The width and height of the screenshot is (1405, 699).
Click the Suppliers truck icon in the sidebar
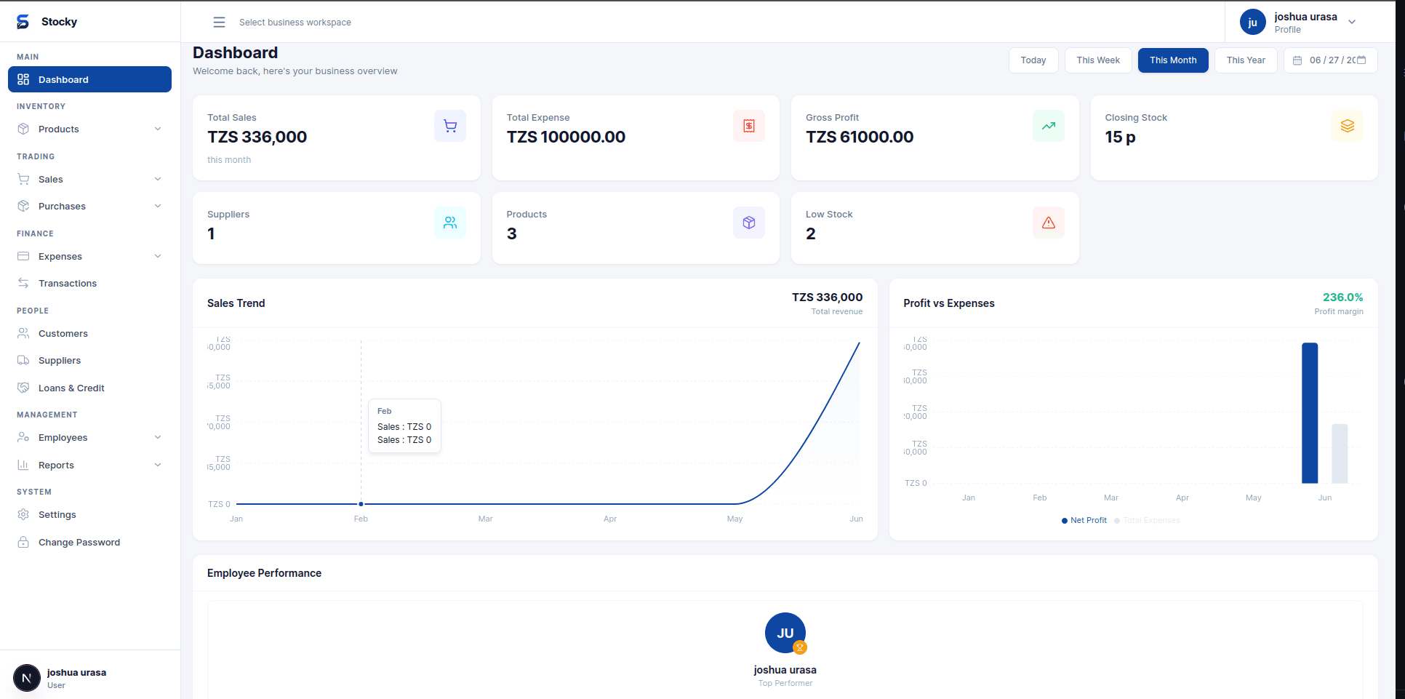coord(23,360)
